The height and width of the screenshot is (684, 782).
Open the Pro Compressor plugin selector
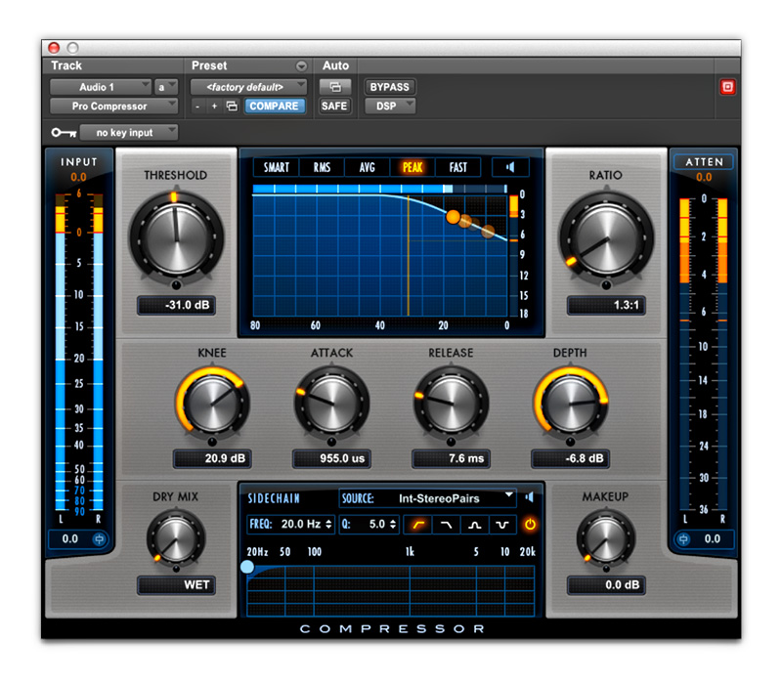pyautogui.click(x=113, y=107)
